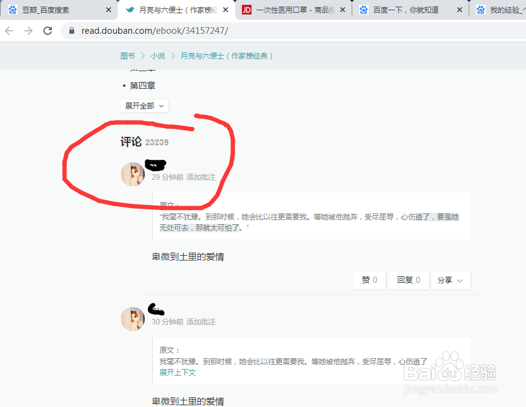Open avatar of the 30 分钟前 commenter
The width and height of the screenshot is (526, 407).
point(133,319)
